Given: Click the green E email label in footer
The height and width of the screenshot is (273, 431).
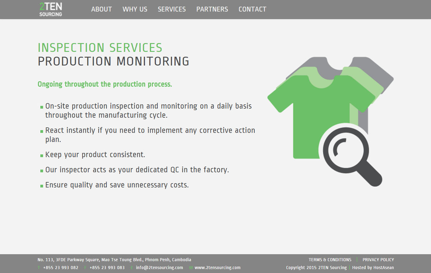Looking at the screenshot, I should pyautogui.click(x=132, y=268).
